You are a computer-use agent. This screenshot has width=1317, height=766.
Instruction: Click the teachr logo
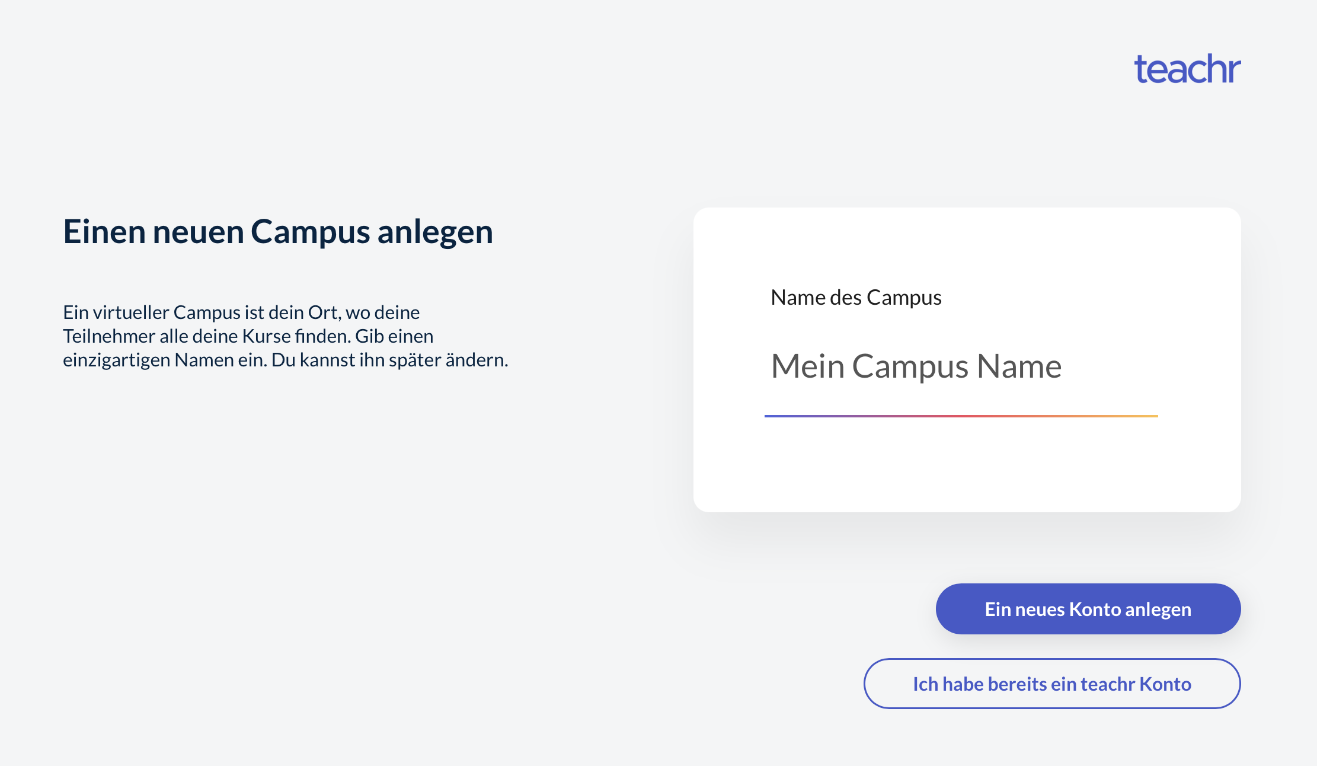tap(1187, 69)
